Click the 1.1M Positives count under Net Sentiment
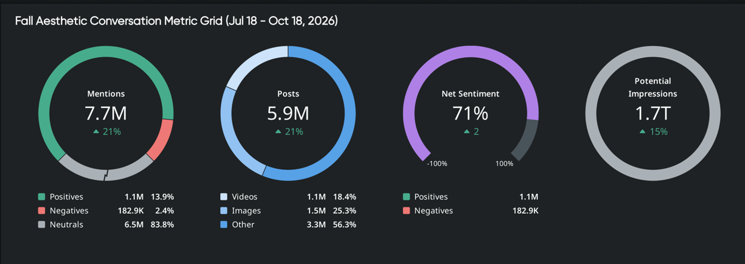745x264 pixels. [x=529, y=197]
